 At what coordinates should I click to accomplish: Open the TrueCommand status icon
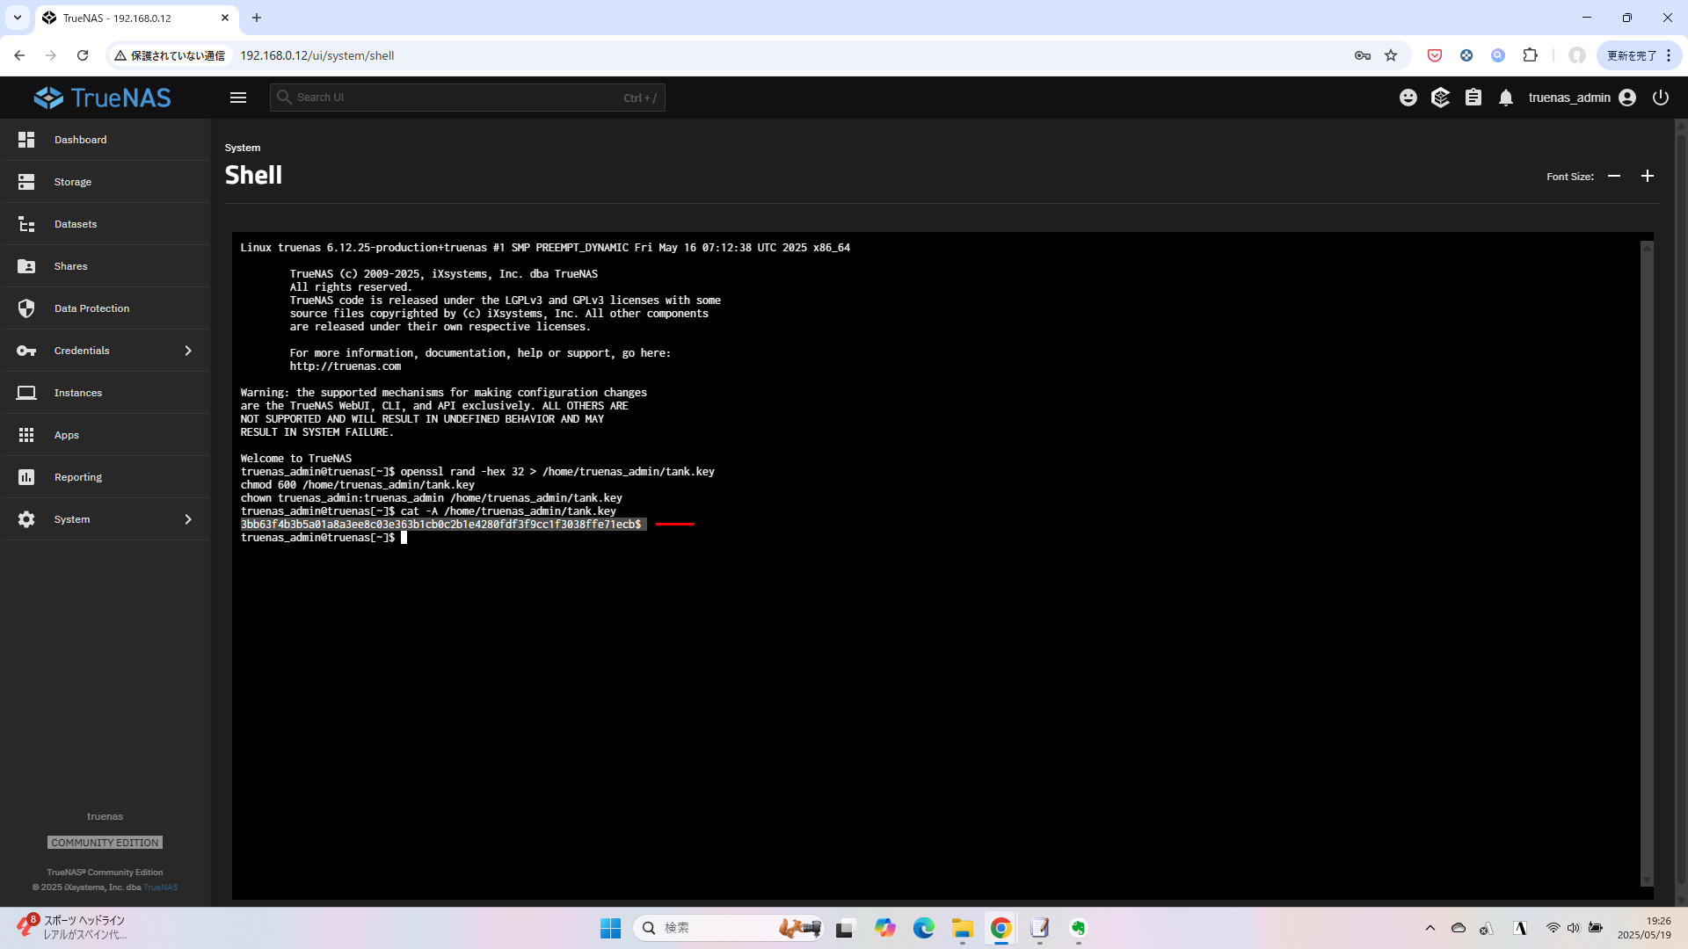(1440, 98)
